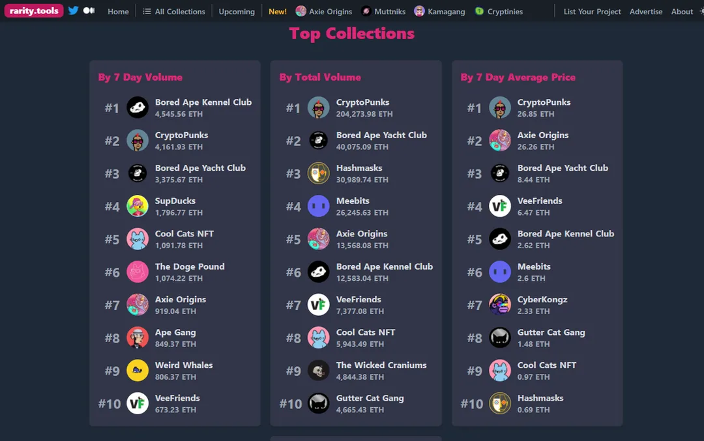Go to the Home menu item
The height and width of the screenshot is (441, 704).
[x=118, y=12]
